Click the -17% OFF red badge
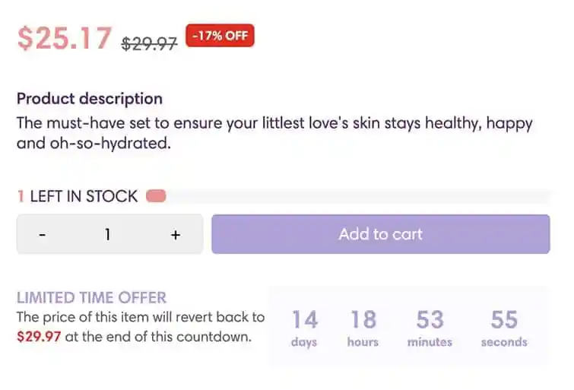 [220, 36]
